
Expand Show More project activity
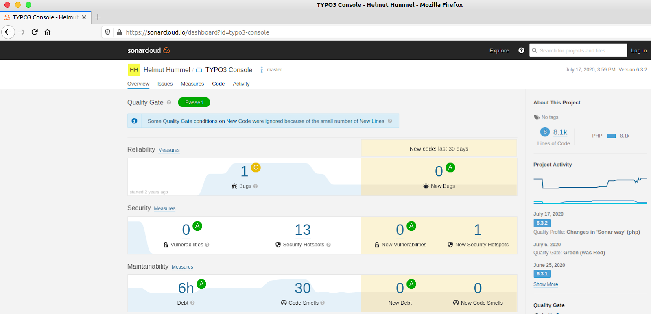(546, 284)
